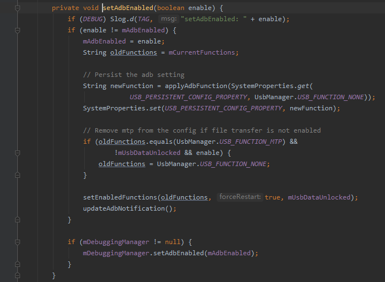Click the 'null' keyword

point(173,242)
